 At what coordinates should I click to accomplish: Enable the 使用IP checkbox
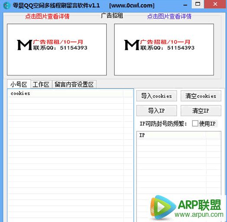195,124
